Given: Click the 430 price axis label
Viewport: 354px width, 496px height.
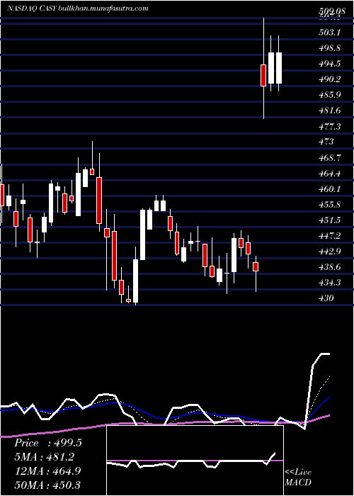Looking at the screenshot, I should (326, 298).
